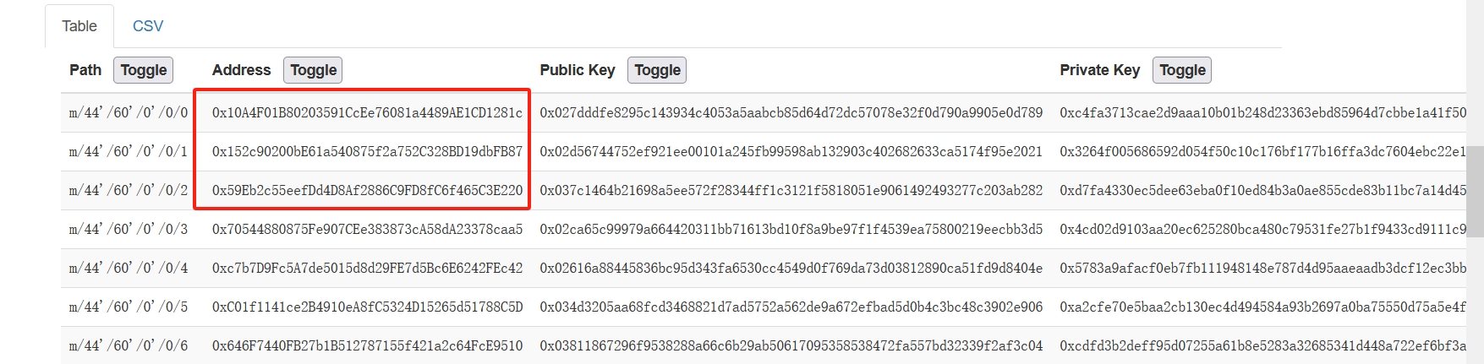The image size is (1484, 364).
Task: Click public key starting with 0x027dddfe8295
Action: point(791,112)
